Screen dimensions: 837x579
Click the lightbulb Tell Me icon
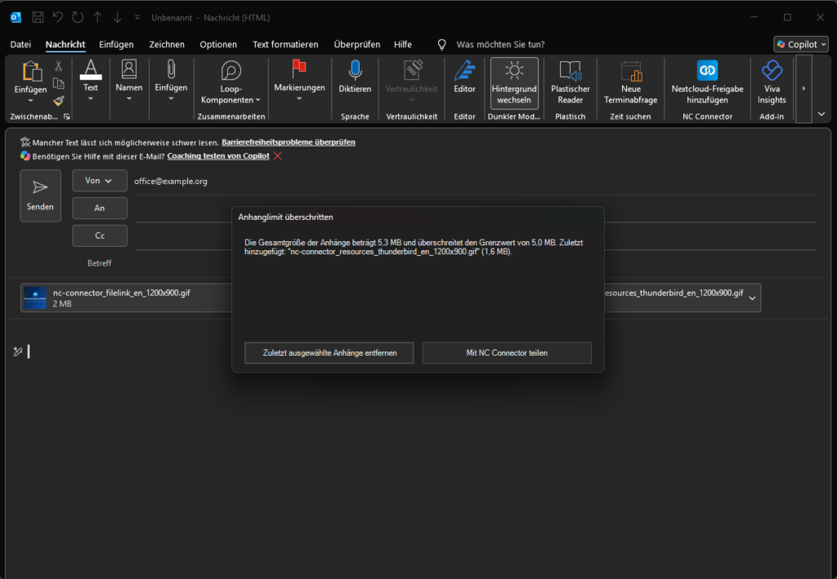tap(441, 44)
